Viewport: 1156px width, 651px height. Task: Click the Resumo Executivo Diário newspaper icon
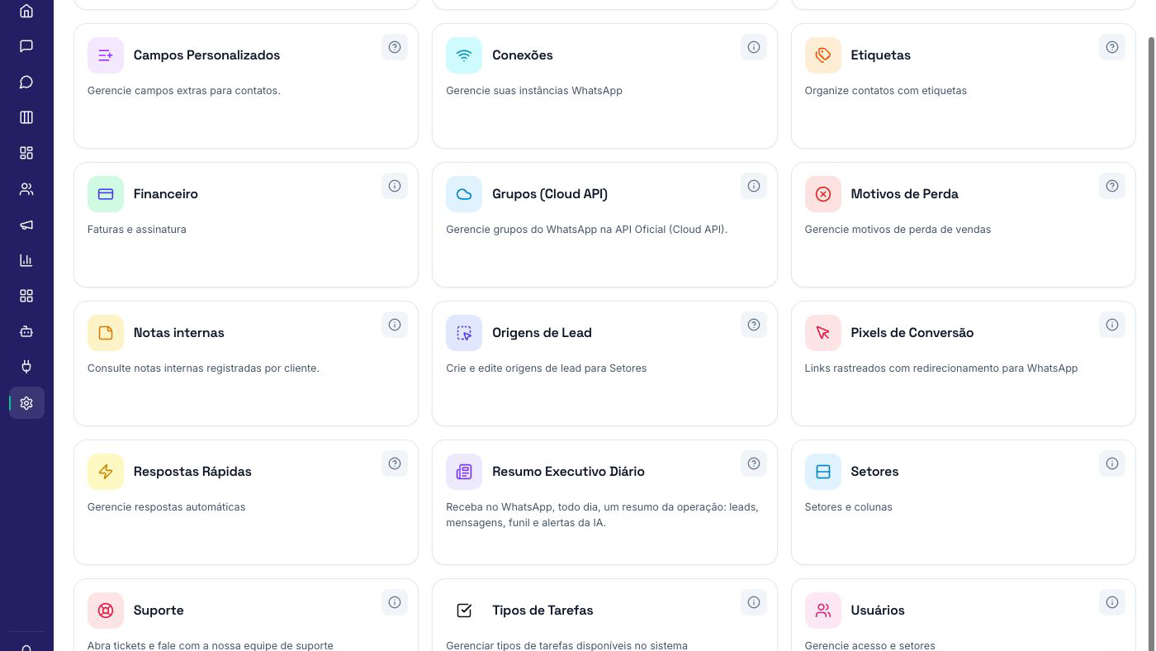(x=464, y=472)
